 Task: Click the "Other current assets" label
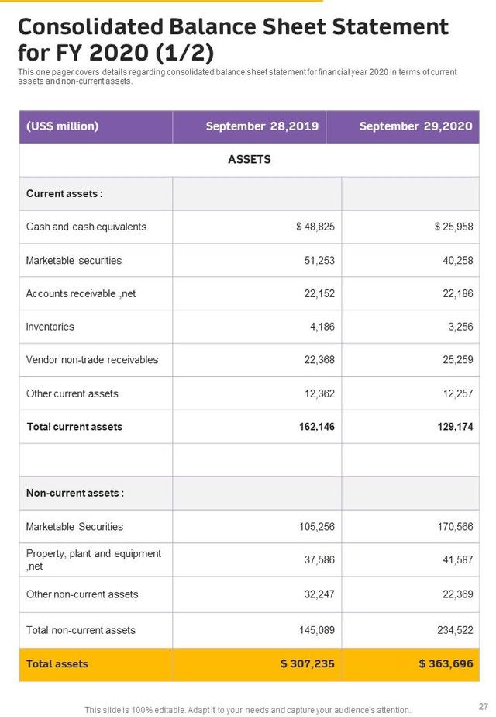coord(72,393)
